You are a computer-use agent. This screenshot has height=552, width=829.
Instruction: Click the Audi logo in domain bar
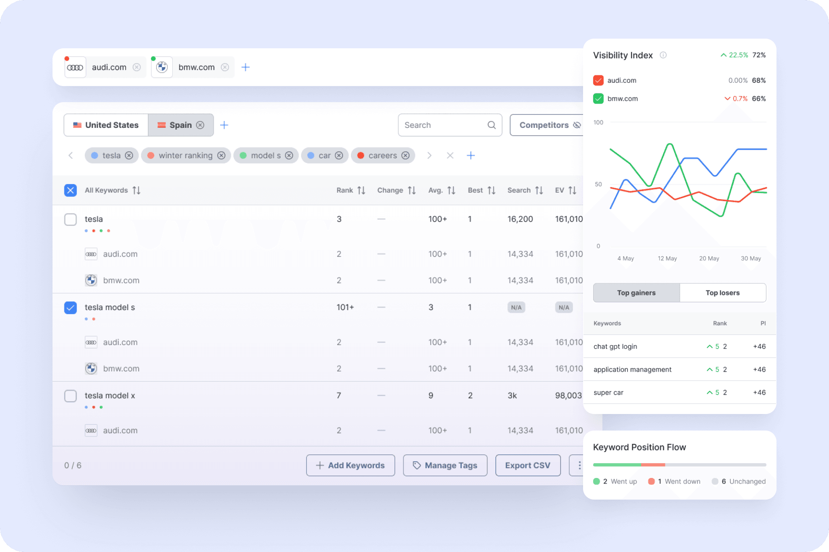[x=75, y=67]
